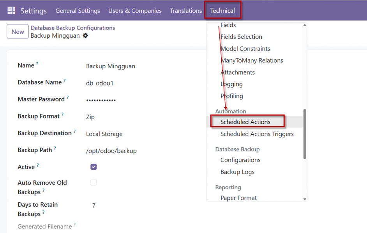The image size is (367, 233).
Task: Enable Auto Remove Old Backups checkbox
Action: (x=94, y=183)
